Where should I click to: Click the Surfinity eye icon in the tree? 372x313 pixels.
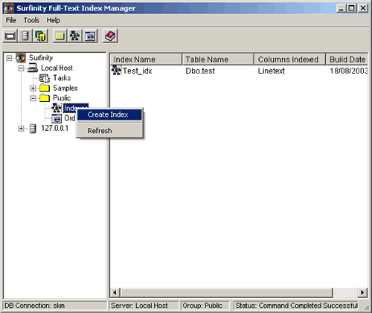click(x=21, y=58)
